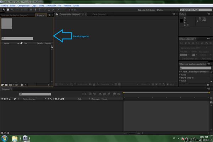Open the Project panel options menu
This screenshot has width=213, height=142.
pos(49,15)
